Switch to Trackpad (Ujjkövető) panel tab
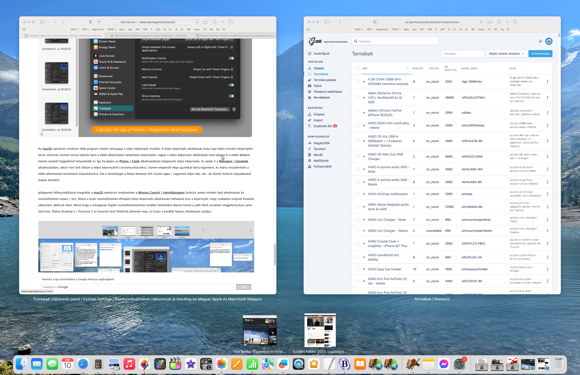The width and height of the screenshot is (580, 375). point(63,36)
